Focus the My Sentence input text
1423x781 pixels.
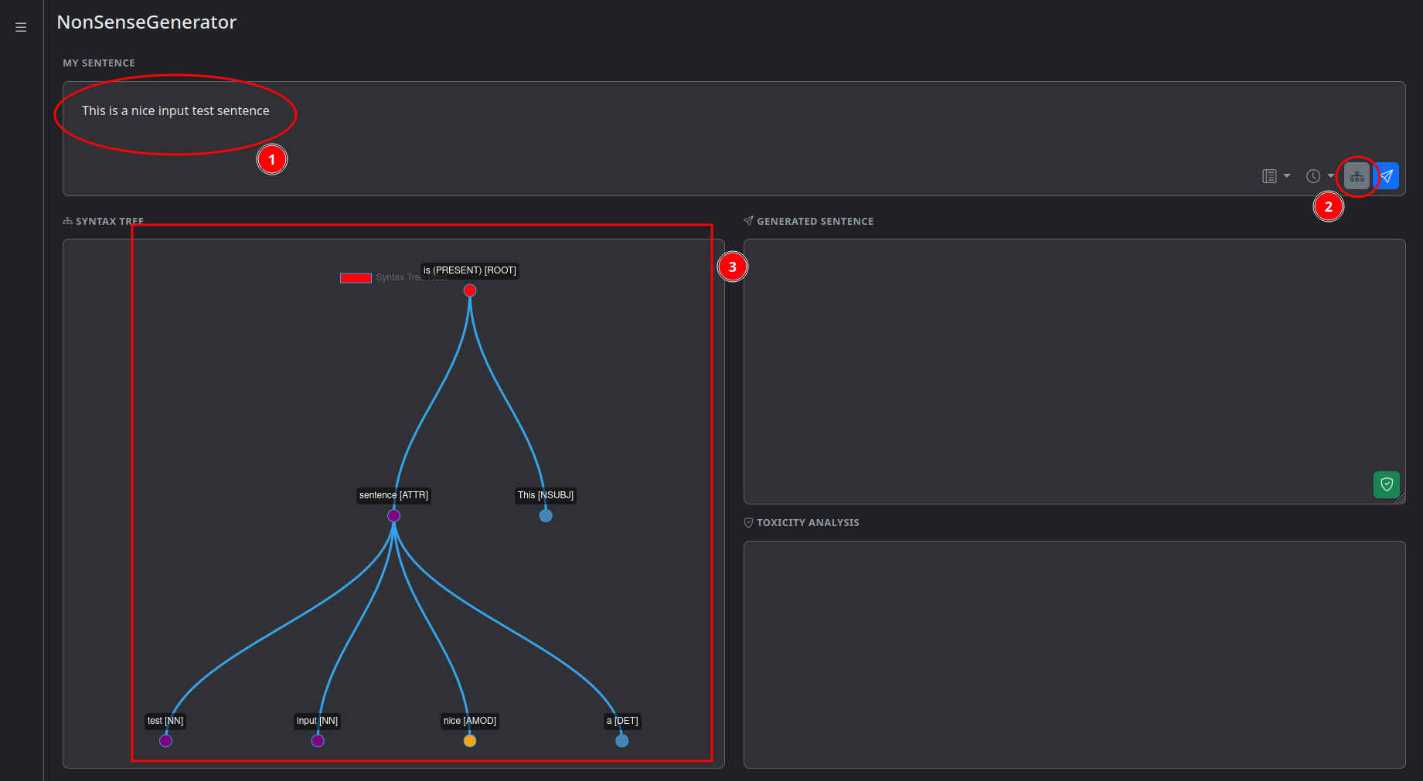[175, 111]
